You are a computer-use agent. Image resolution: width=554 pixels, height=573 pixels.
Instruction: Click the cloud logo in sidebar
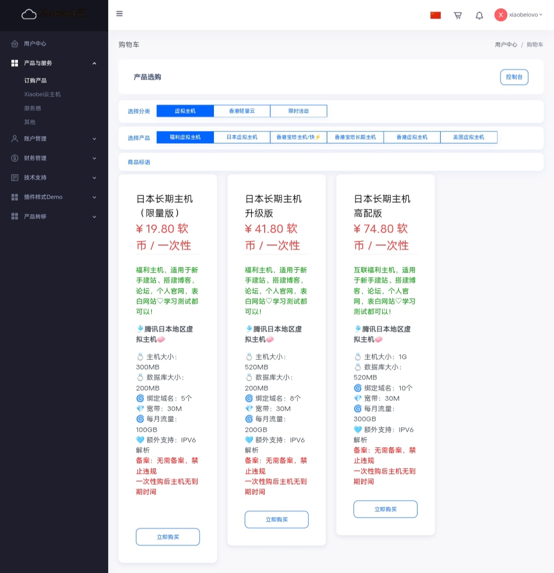(29, 14)
